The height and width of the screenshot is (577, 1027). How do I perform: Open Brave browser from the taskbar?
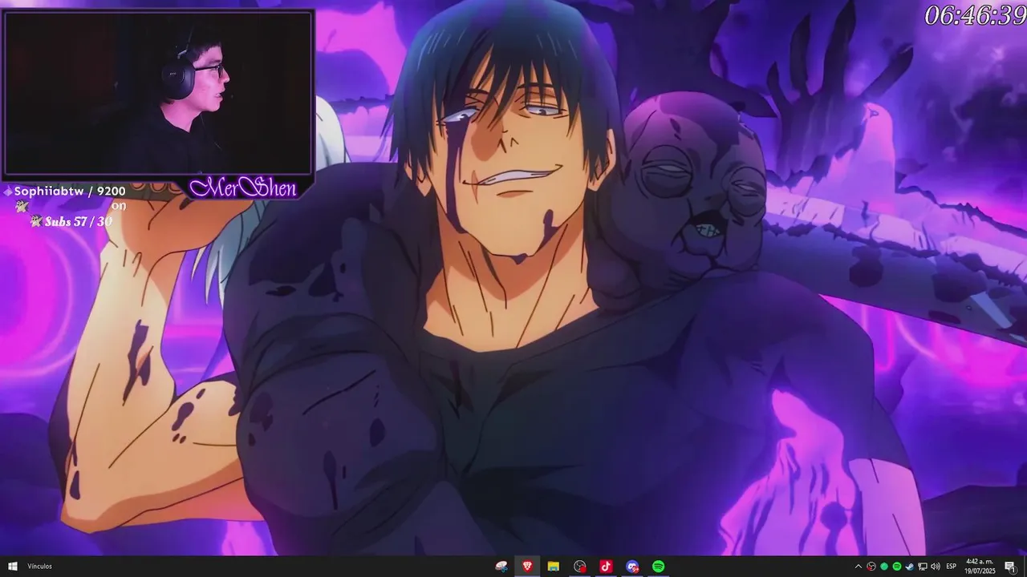[x=527, y=567]
